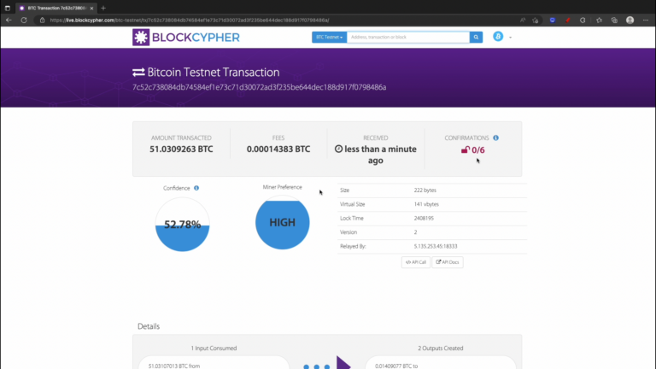Close the BTC Transaction tab
Image resolution: width=656 pixels, height=369 pixels.
click(x=91, y=8)
